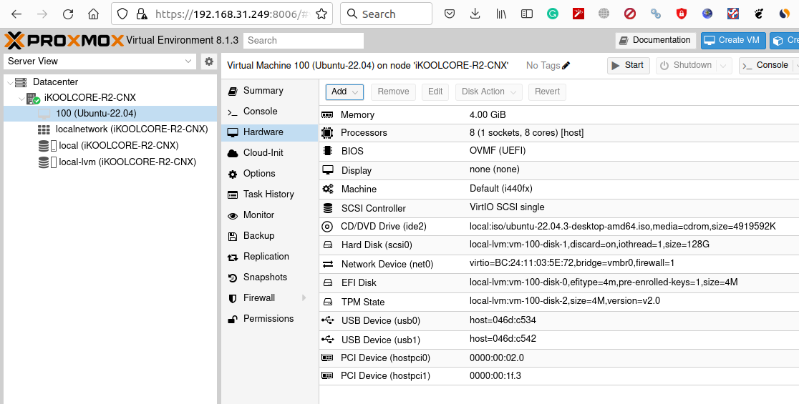The image size is (799, 404).
Task: Click tracking protection shield icon
Action: (122, 14)
